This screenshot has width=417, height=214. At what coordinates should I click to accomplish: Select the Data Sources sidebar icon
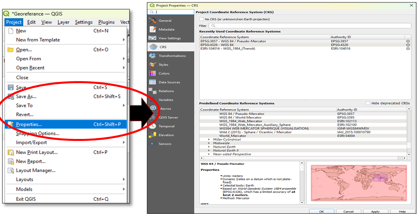coord(152,82)
